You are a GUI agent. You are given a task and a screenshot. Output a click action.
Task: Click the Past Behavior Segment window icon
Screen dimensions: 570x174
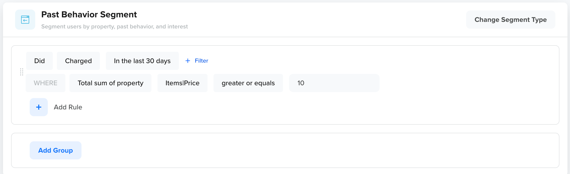click(25, 20)
